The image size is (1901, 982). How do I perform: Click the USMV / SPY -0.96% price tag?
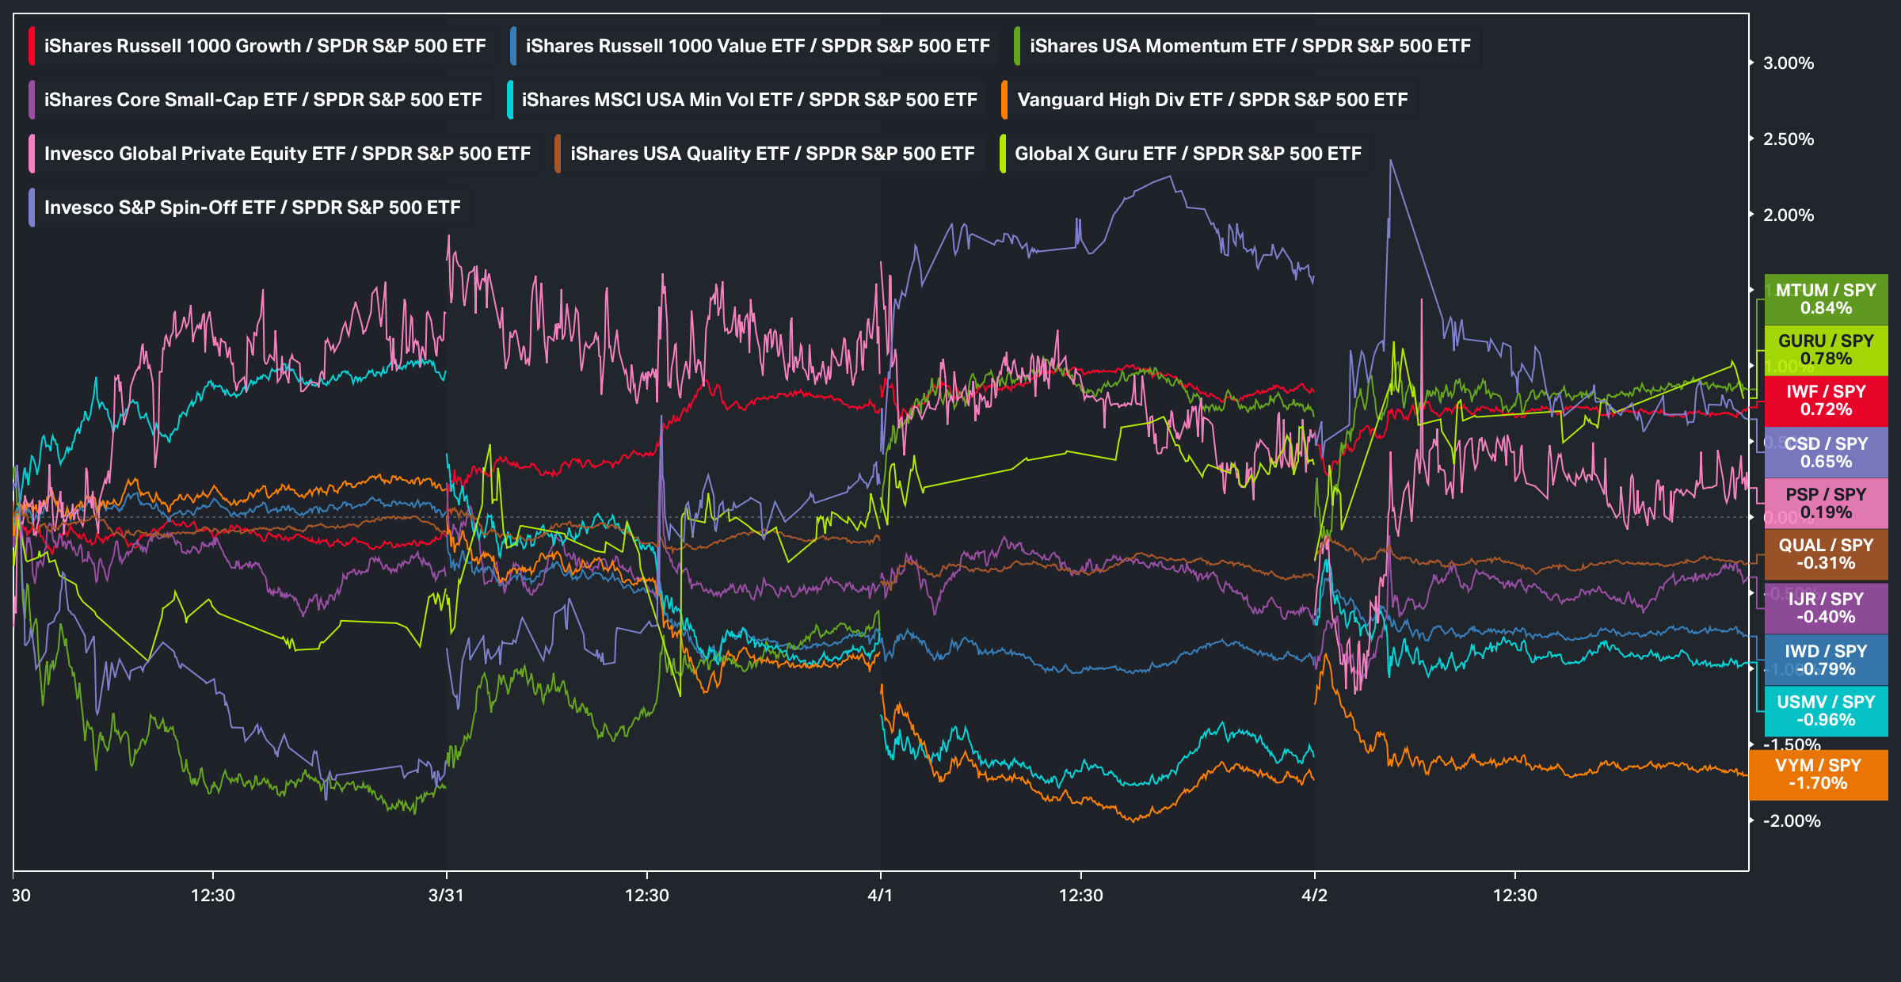1826,711
